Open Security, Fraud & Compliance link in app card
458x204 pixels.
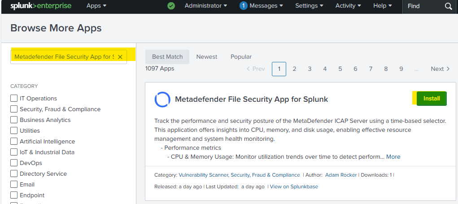pyautogui.click(x=265, y=175)
